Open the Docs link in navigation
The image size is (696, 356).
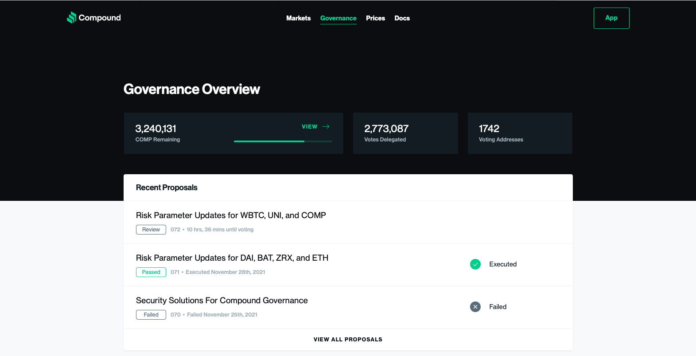(x=402, y=18)
